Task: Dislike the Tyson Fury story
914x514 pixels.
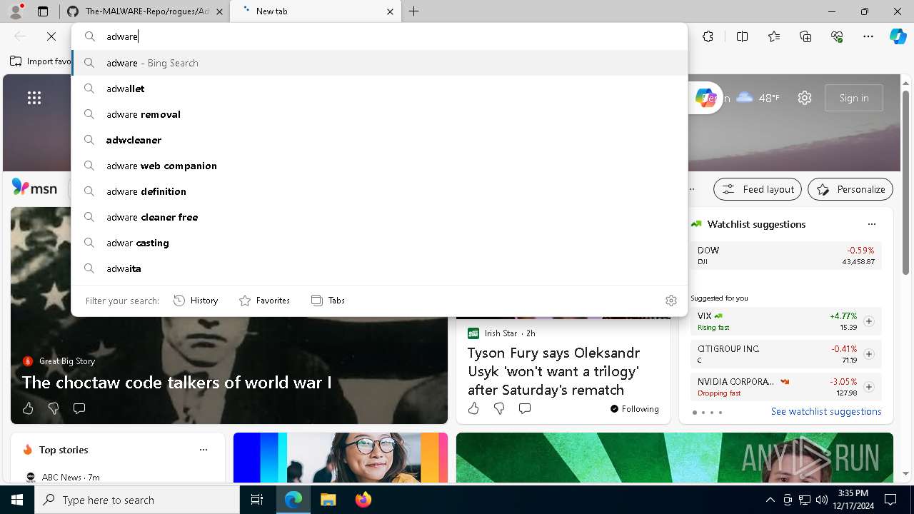Action: tap(499, 408)
